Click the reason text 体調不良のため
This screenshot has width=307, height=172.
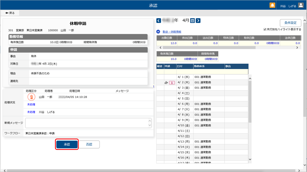tap(40, 73)
